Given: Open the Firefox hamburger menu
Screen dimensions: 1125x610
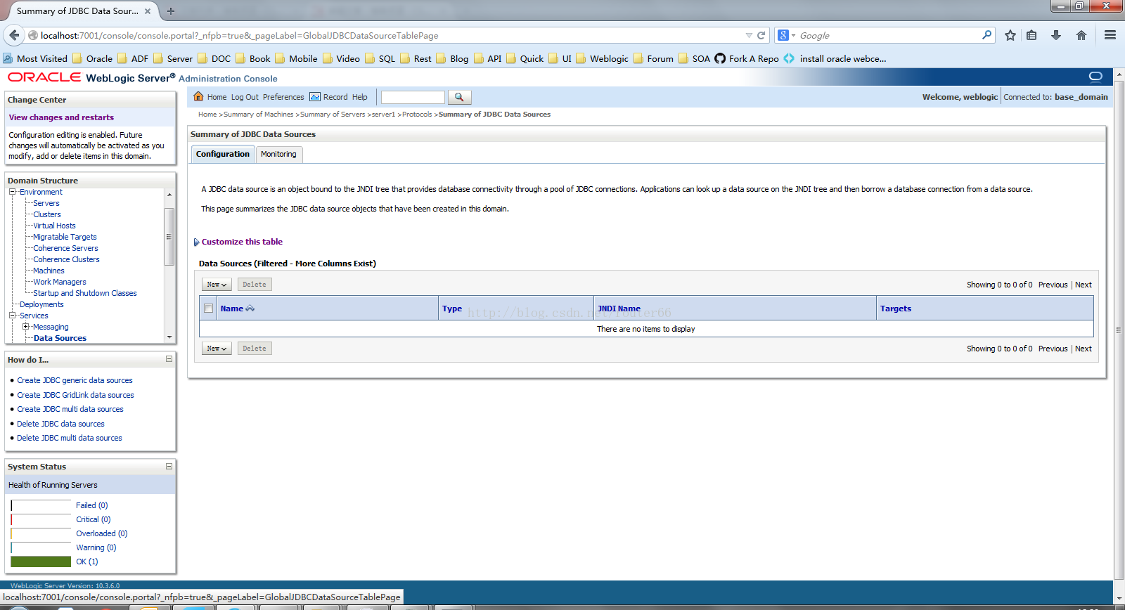Looking at the screenshot, I should click(x=1110, y=35).
